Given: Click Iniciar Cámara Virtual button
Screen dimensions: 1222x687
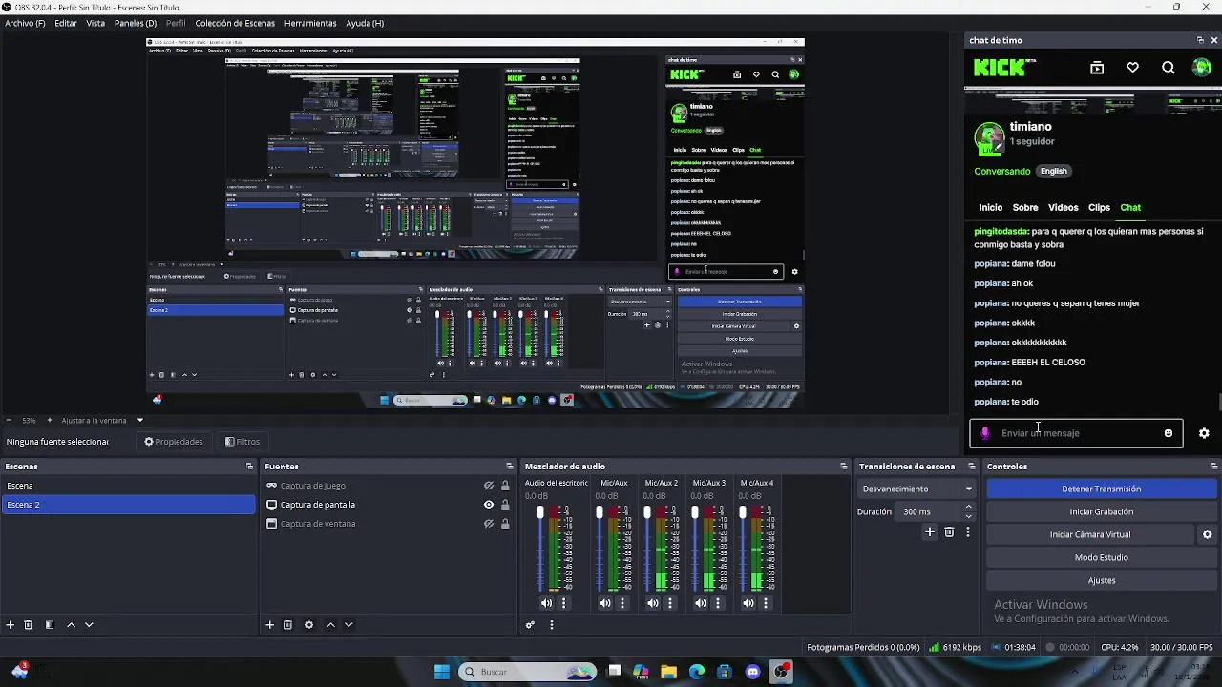Looking at the screenshot, I should tap(1090, 534).
